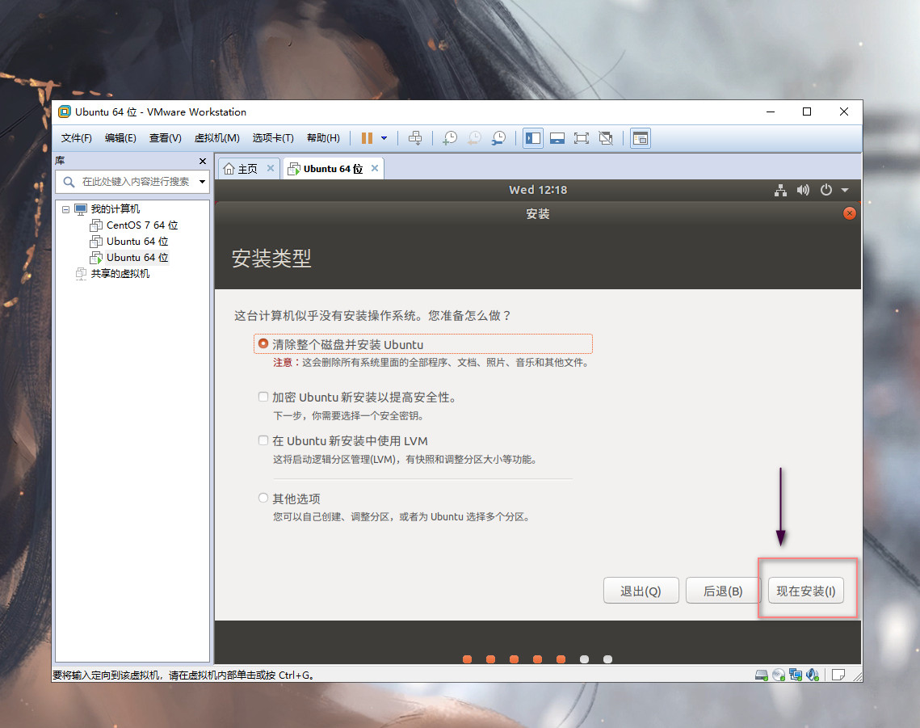Screen dimensions: 920x728
Task: Click the Send Ctrl+Alt+Del toolbar icon
Action: (415, 138)
